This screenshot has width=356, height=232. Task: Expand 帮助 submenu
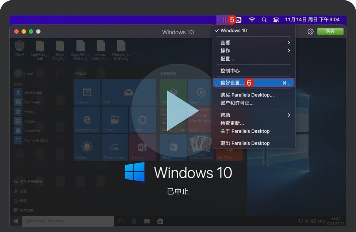click(x=254, y=115)
